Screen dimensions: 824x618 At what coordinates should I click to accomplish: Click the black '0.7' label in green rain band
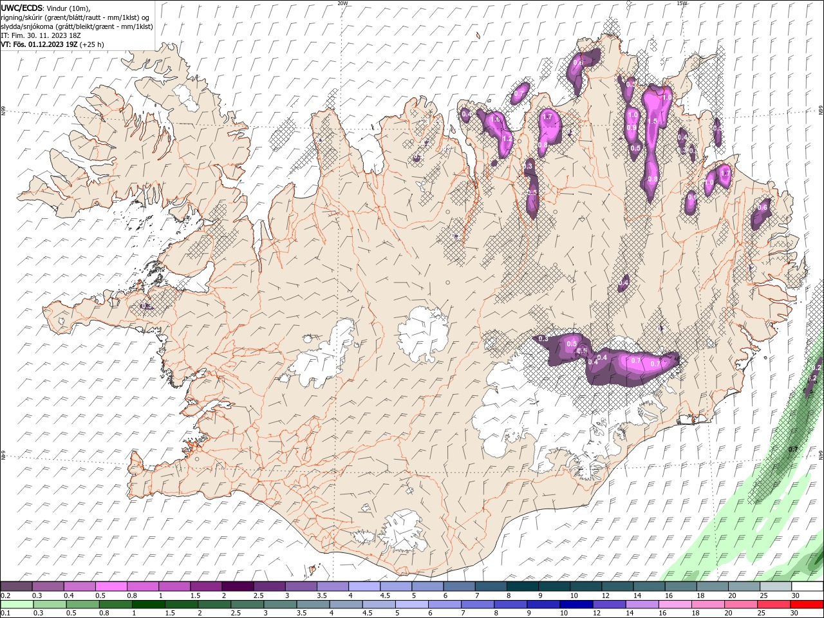point(793,449)
